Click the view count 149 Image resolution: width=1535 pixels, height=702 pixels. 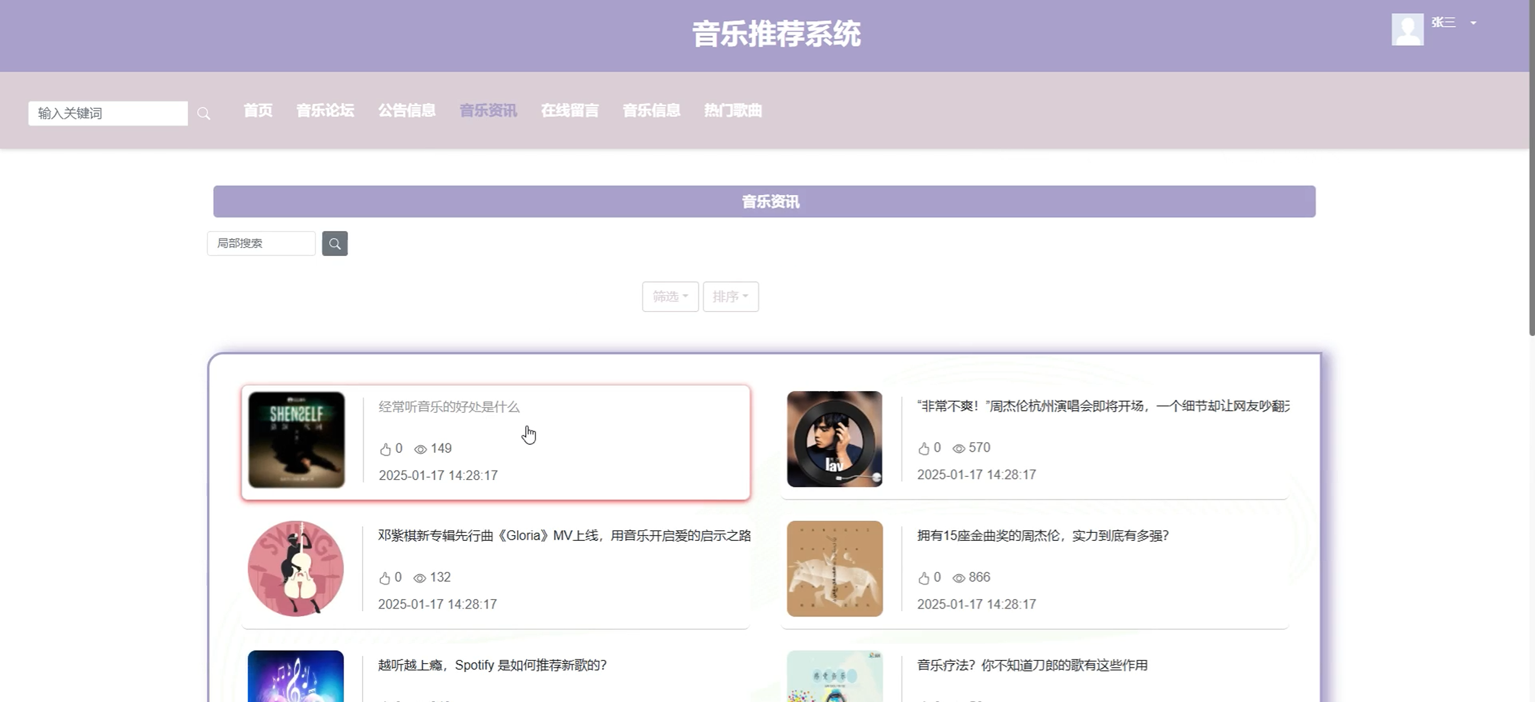[441, 449]
